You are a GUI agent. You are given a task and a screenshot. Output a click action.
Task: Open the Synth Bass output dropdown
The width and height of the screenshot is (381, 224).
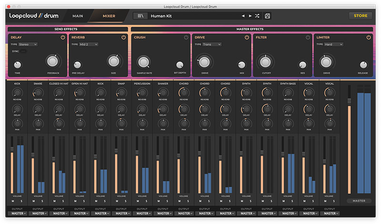(x=288, y=214)
